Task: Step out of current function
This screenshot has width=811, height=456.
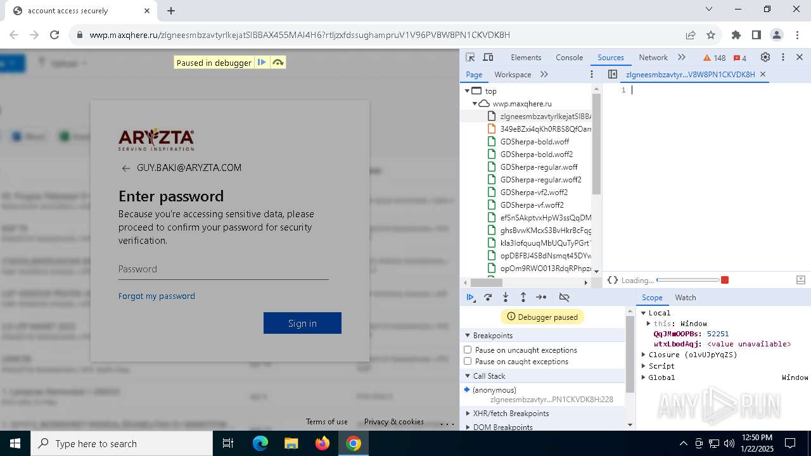Action: coord(523,297)
